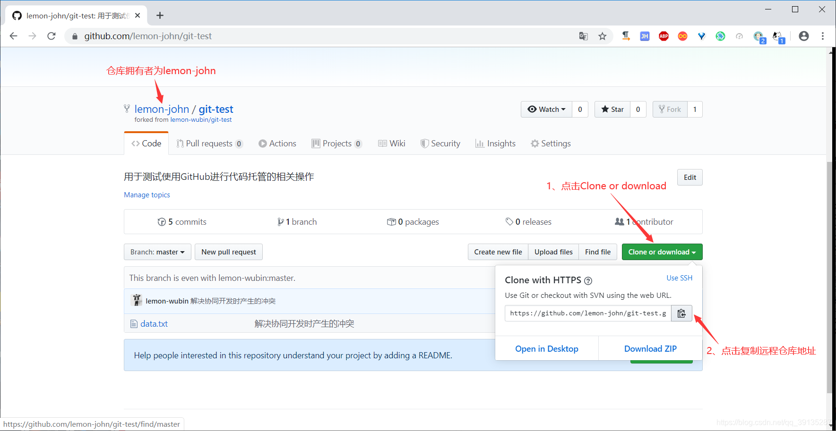Click the gray speedometer extension icon

coord(739,36)
